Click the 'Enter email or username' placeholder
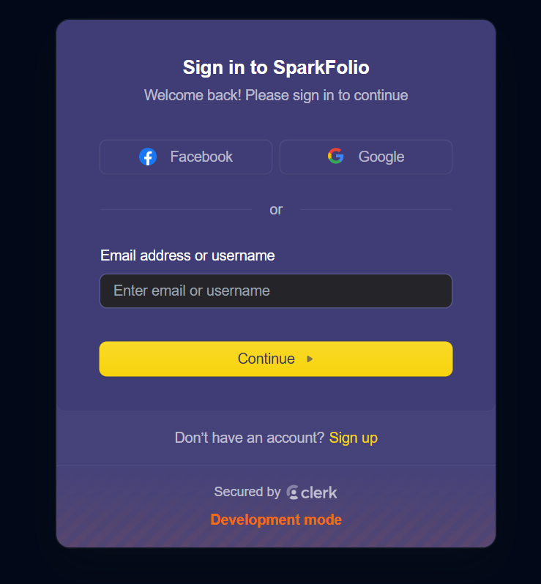 point(192,291)
